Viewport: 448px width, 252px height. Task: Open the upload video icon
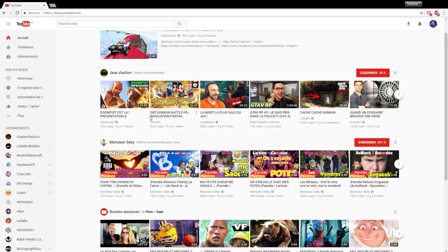coord(408,24)
